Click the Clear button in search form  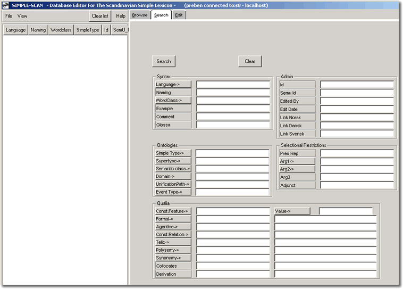250,61
